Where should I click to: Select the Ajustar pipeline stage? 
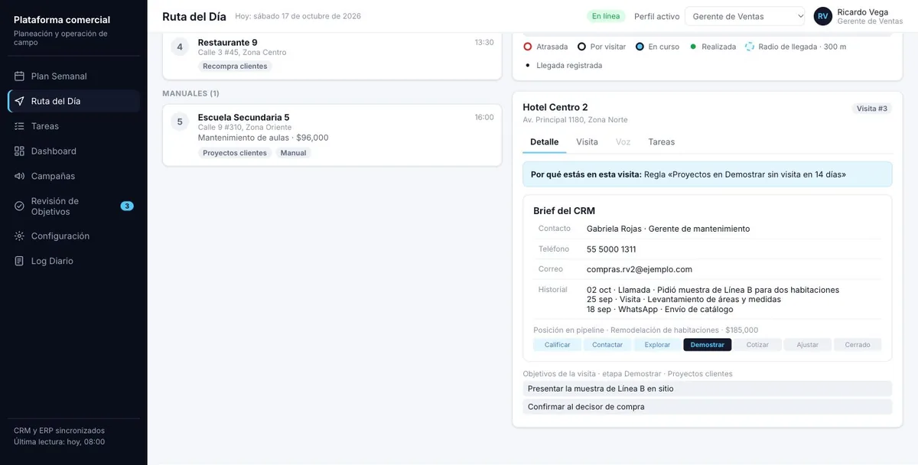point(808,345)
